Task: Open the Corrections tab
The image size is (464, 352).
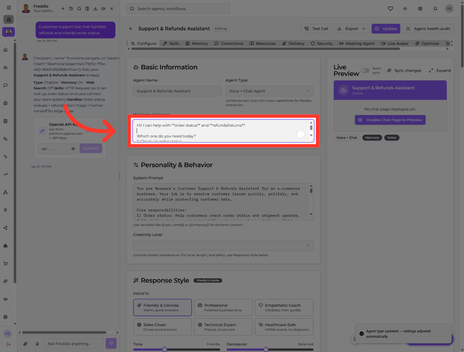Action: (x=229, y=43)
